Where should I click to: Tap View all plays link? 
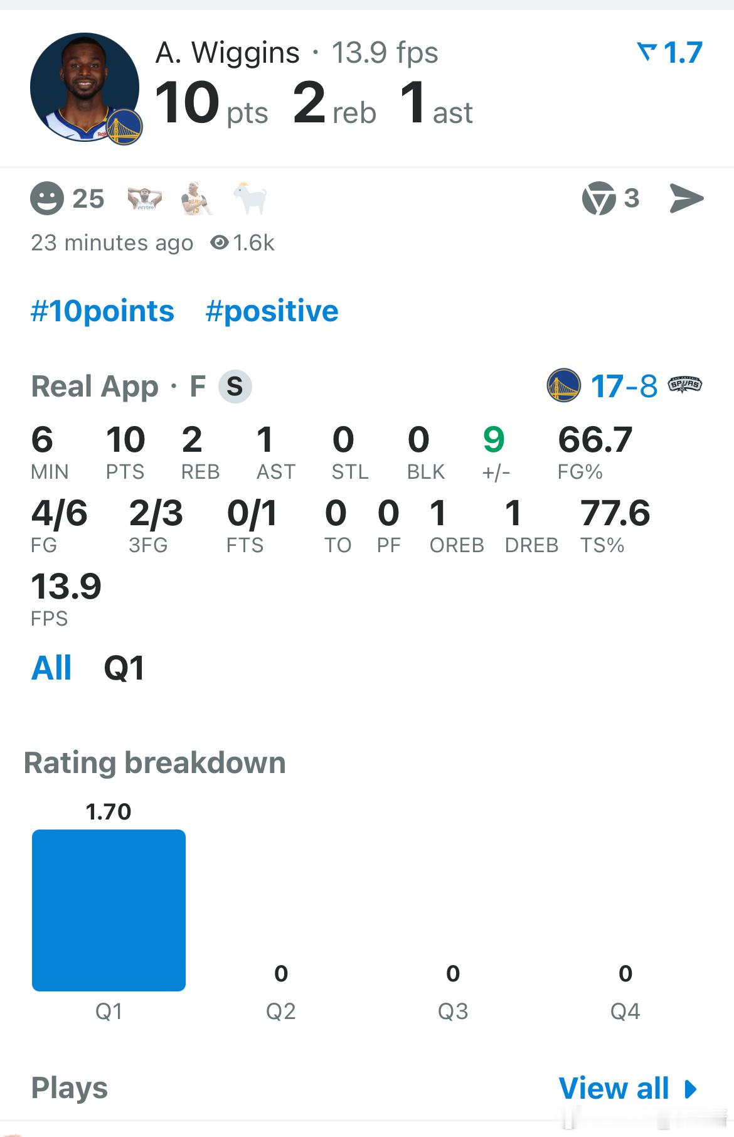614,1088
